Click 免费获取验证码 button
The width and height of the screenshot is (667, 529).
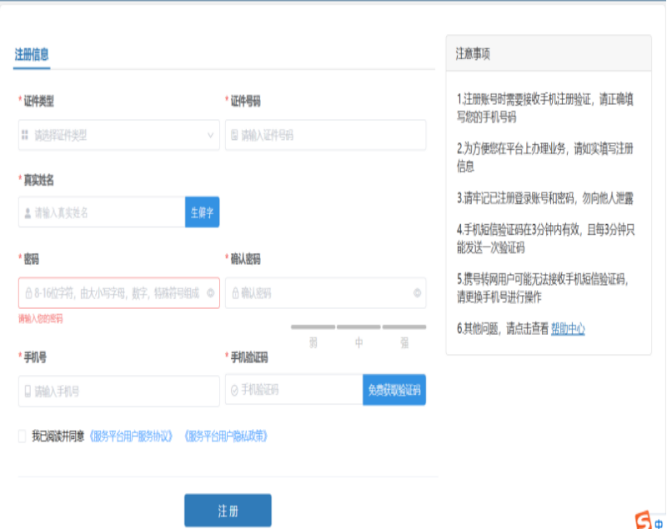coord(394,390)
